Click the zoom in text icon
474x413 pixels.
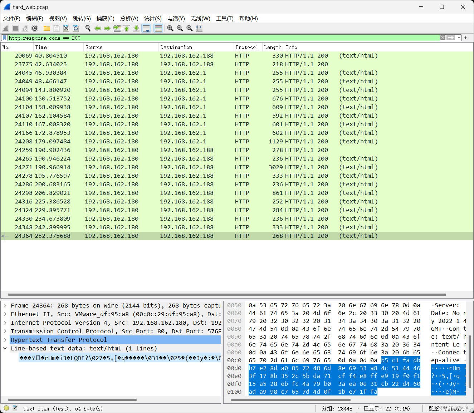[170, 28]
